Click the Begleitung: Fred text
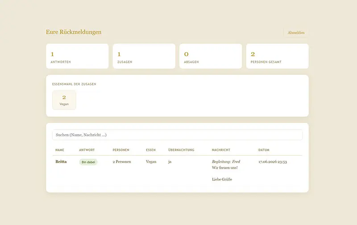The width and height of the screenshot is (357, 225). 226,162
